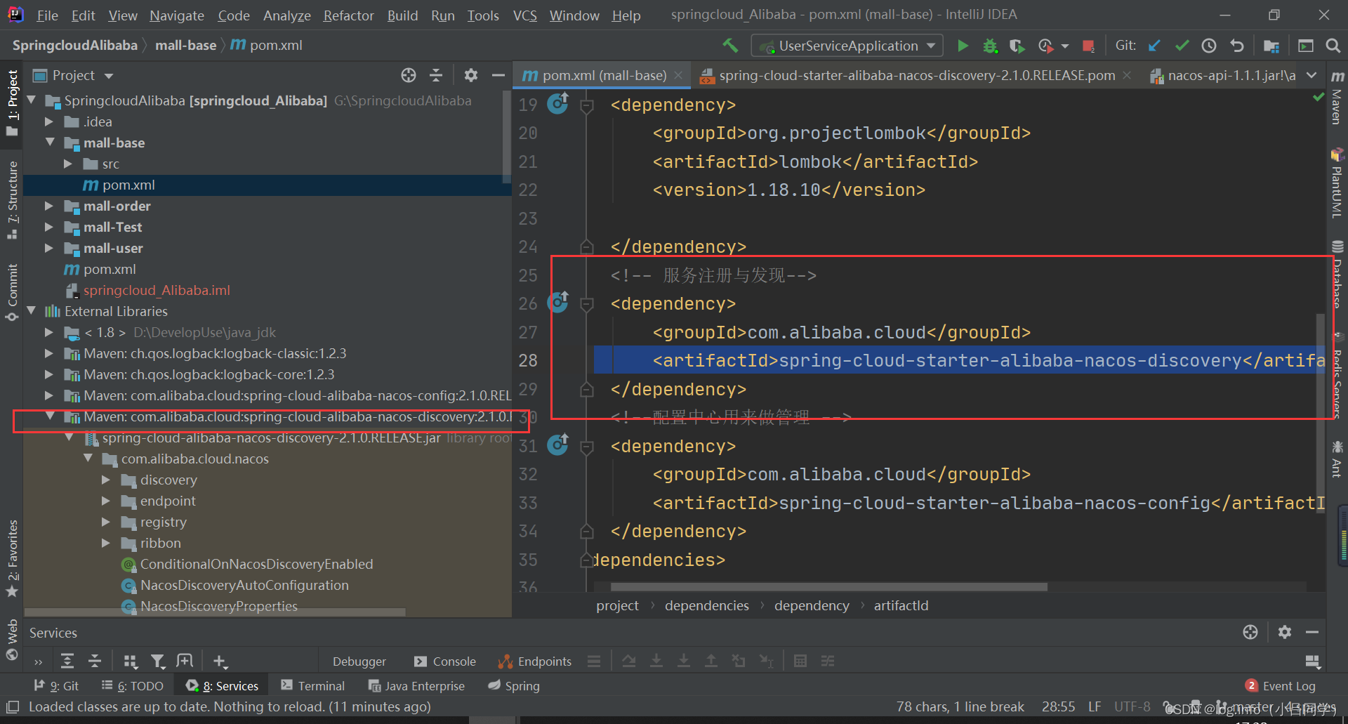Click gutter dependency icon on line 26
Image resolution: width=1348 pixels, height=724 pixels.
click(558, 302)
